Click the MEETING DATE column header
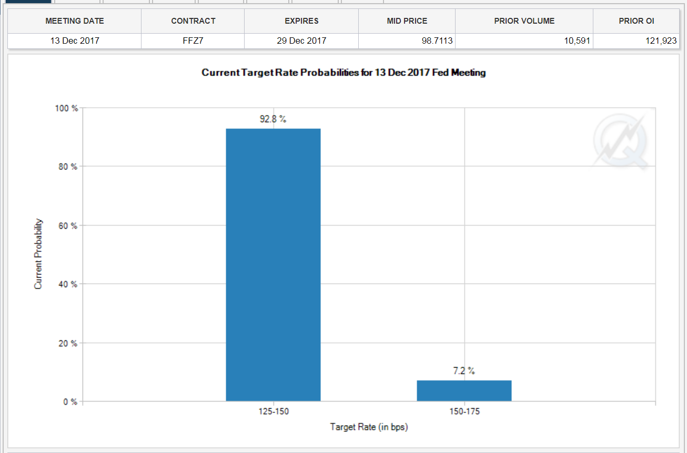 pyautogui.click(x=75, y=21)
